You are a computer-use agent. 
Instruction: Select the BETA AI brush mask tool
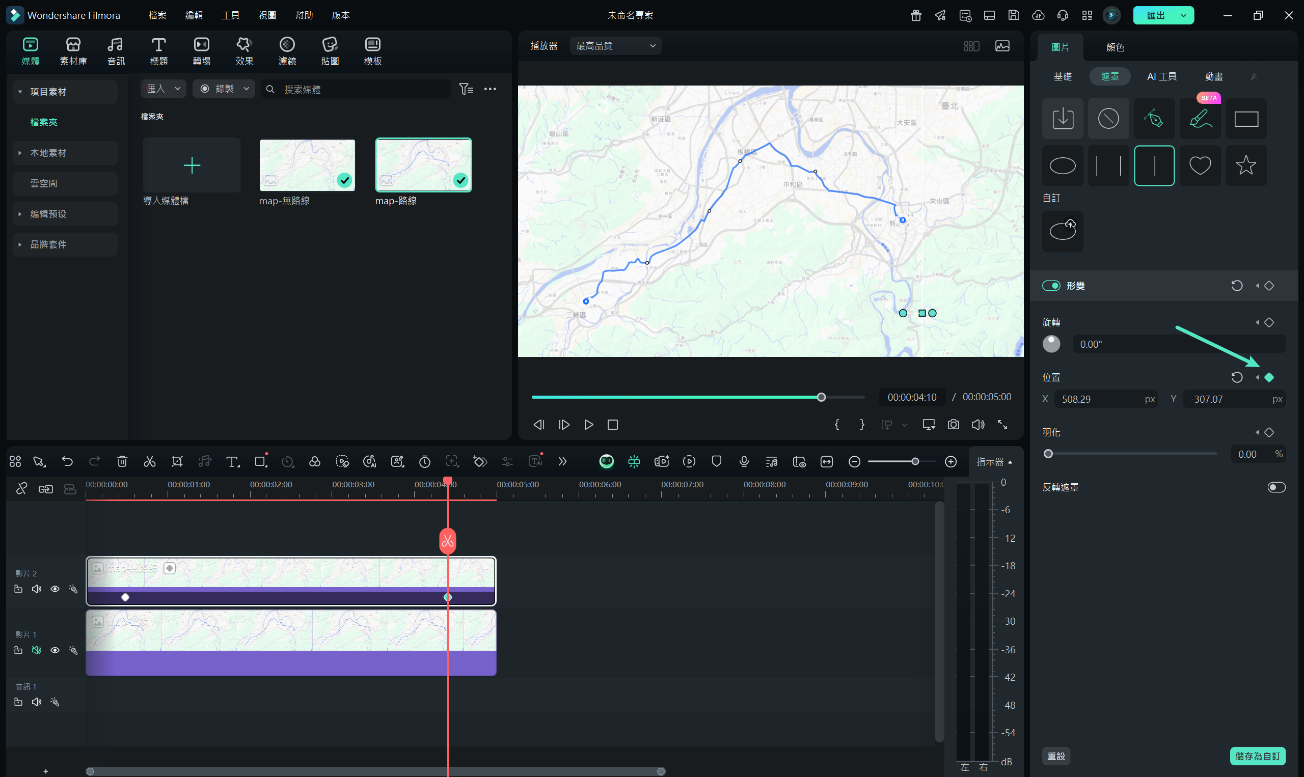pos(1200,118)
